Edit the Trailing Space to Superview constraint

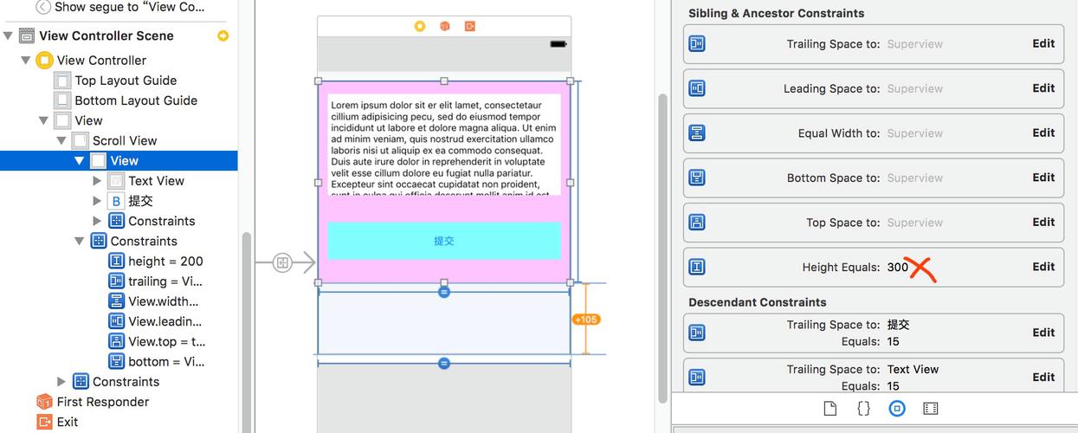1043,43
